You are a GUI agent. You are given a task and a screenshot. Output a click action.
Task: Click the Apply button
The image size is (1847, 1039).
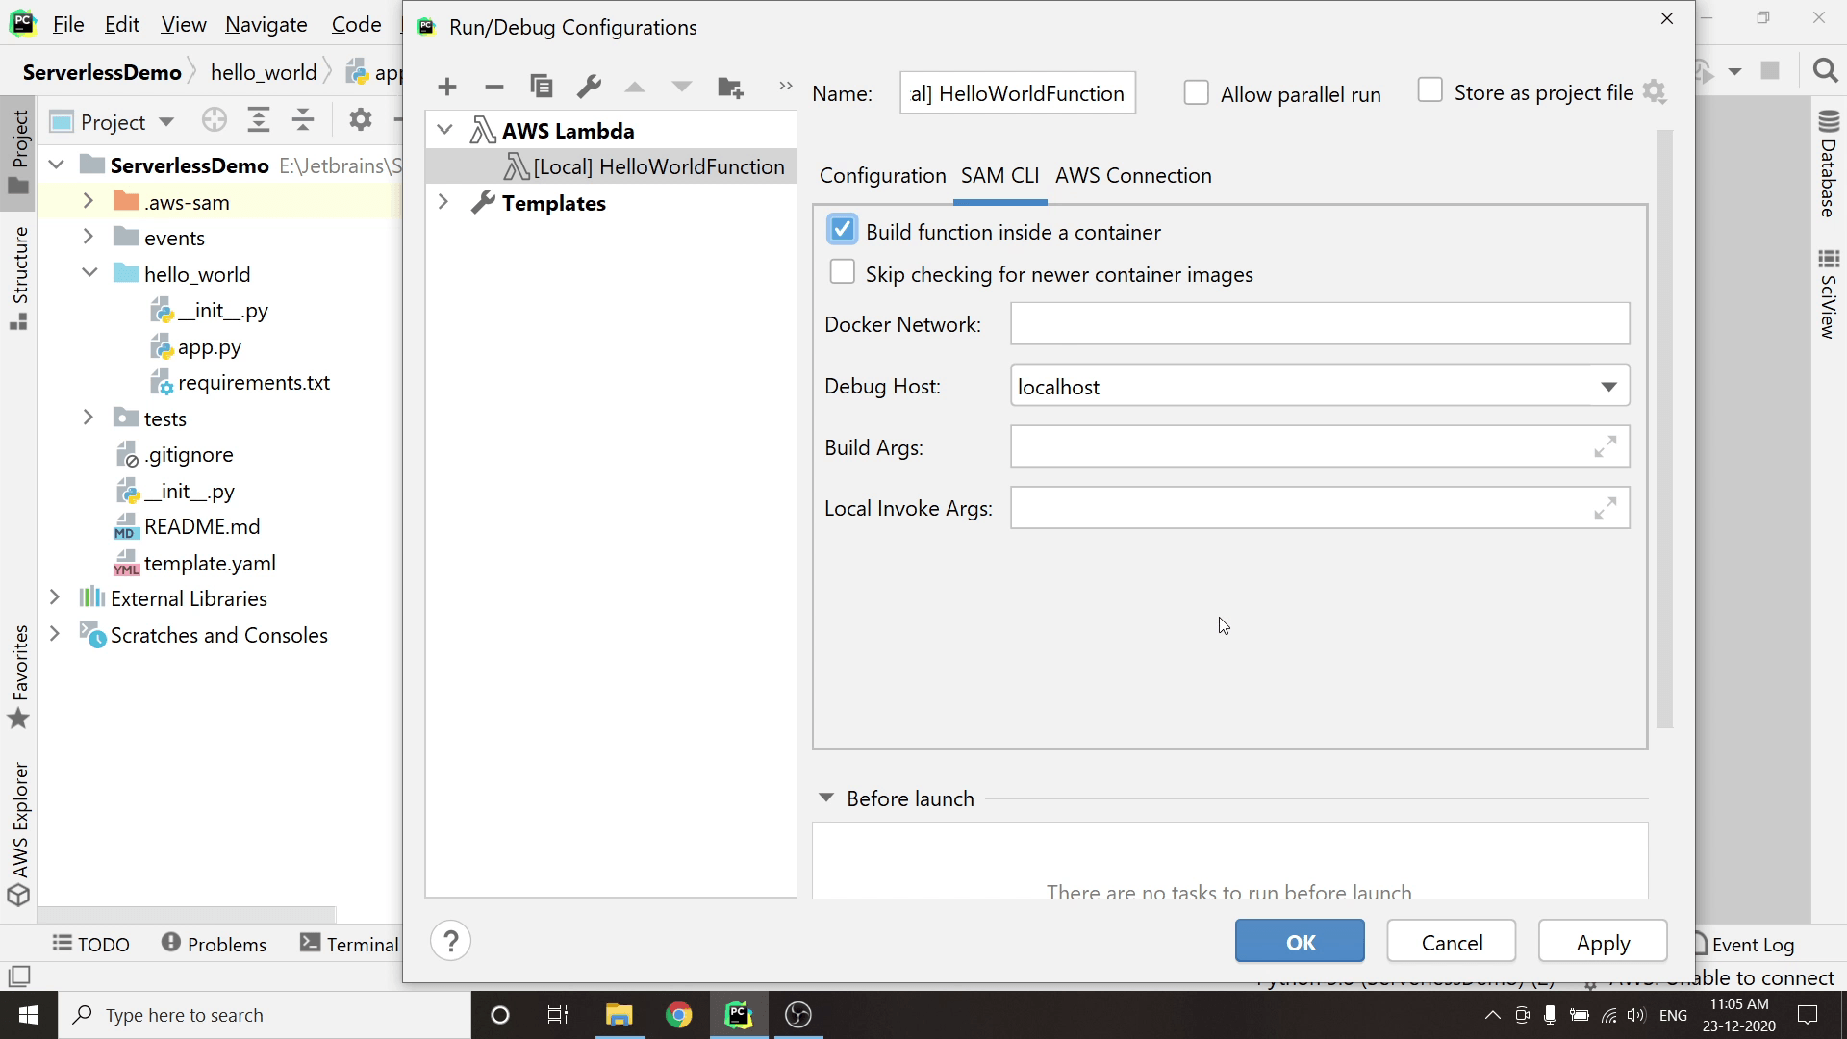(x=1602, y=942)
